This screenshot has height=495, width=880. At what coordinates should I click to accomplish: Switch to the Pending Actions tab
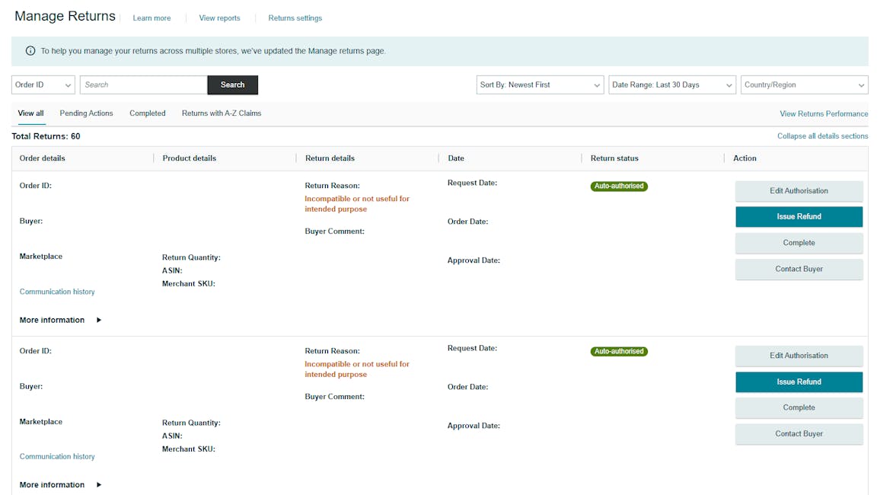pyautogui.click(x=86, y=113)
